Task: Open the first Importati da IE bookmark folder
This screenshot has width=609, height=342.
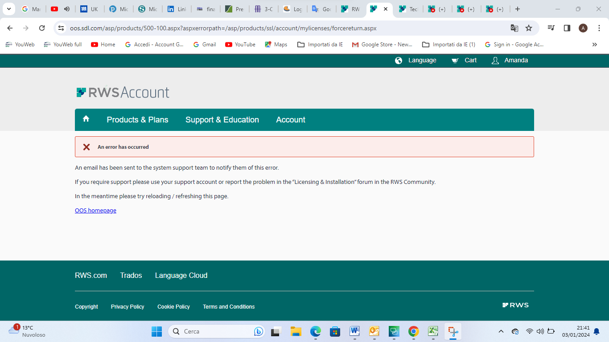Action: point(320,45)
